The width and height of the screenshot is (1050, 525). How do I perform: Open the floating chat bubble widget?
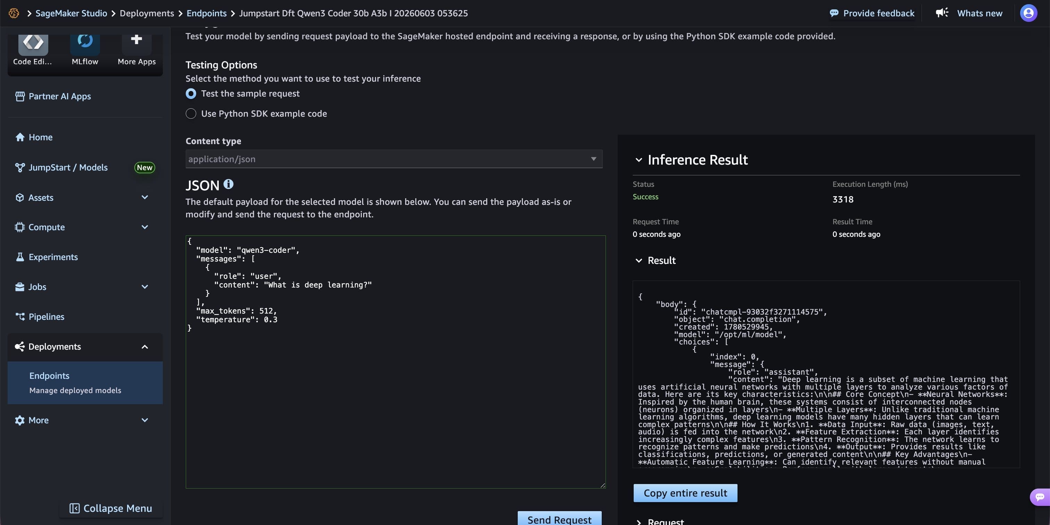click(x=1039, y=497)
